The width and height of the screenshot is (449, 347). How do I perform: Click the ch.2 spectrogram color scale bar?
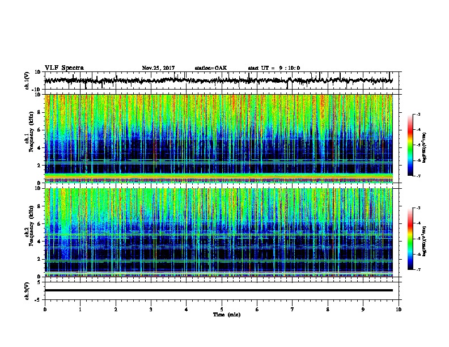click(410, 239)
